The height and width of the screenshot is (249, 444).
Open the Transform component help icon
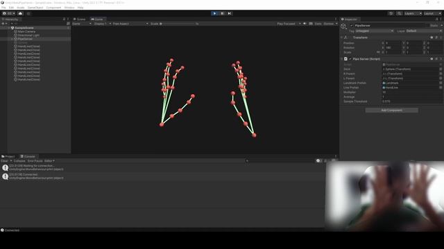click(x=432, y=37)
